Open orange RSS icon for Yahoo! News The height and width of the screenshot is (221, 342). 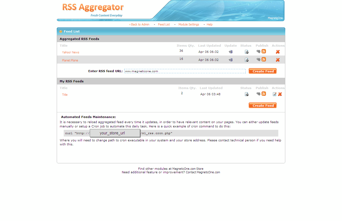[x=264, y=51]
